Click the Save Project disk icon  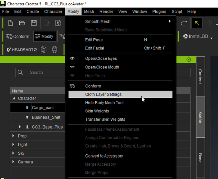tap(34, 23)
